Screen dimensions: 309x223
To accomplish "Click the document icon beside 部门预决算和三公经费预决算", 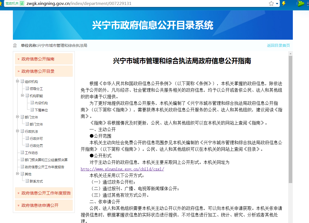I will tap(22, 160).
